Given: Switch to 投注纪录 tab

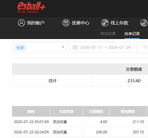Looking at the screenshot, I should 108,34.
